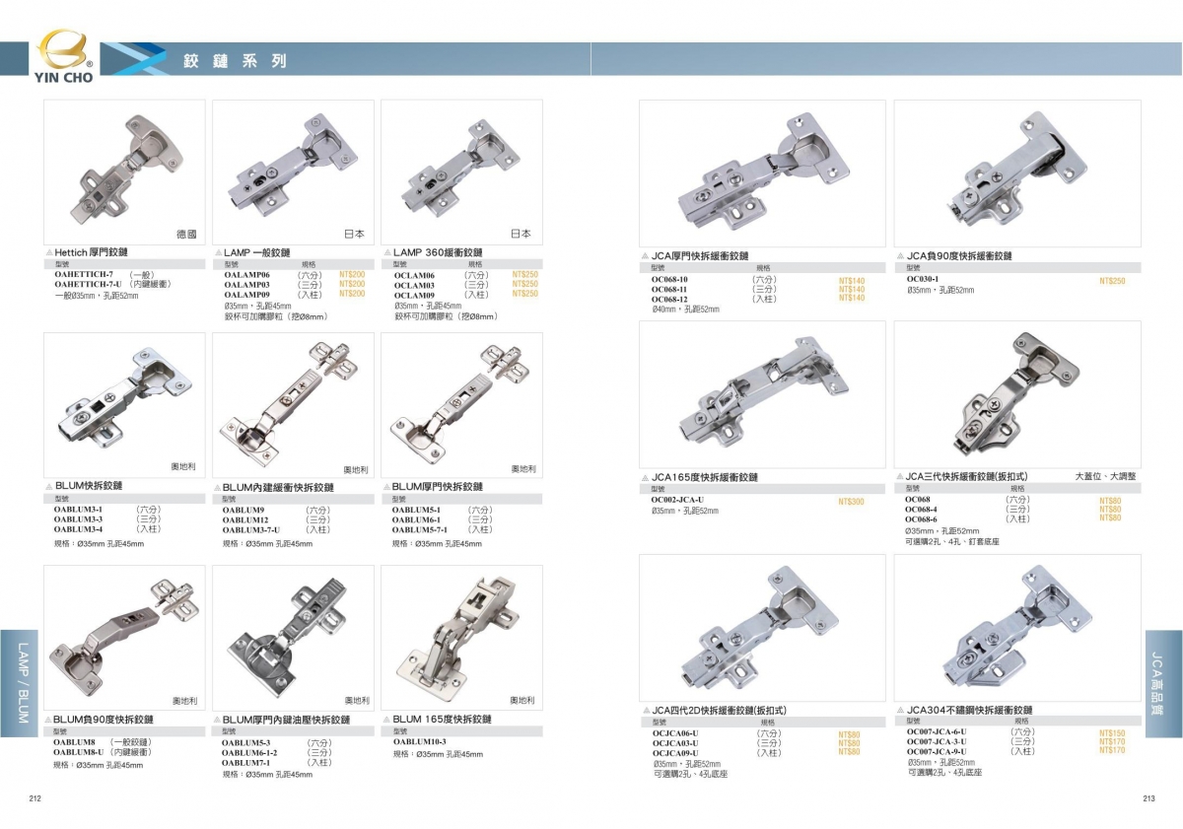The width and height of the screenshot is (1183, 829).
Task: Select model number OCLAM09
Action: click(414, 295)
